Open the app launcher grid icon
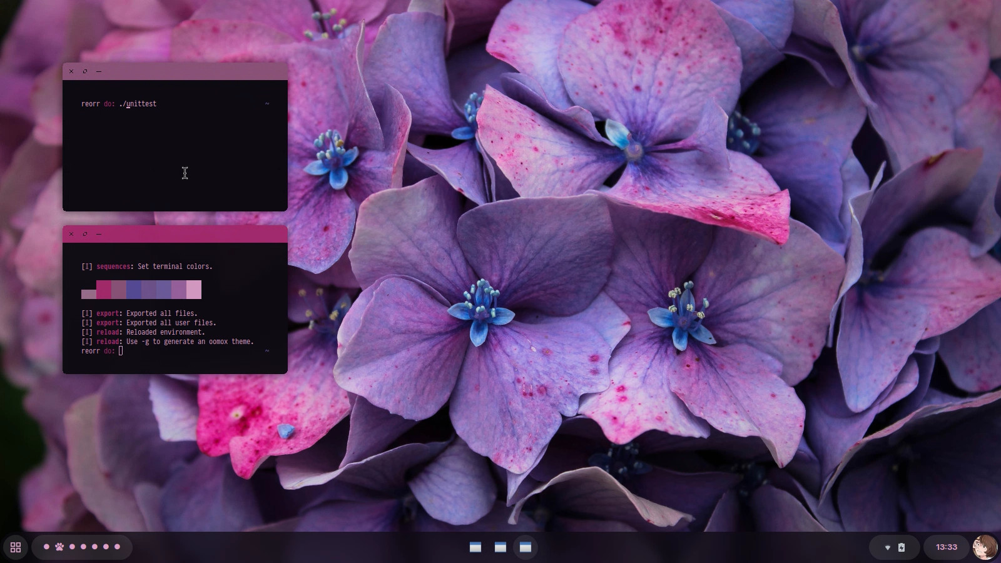 coord(16,547)
